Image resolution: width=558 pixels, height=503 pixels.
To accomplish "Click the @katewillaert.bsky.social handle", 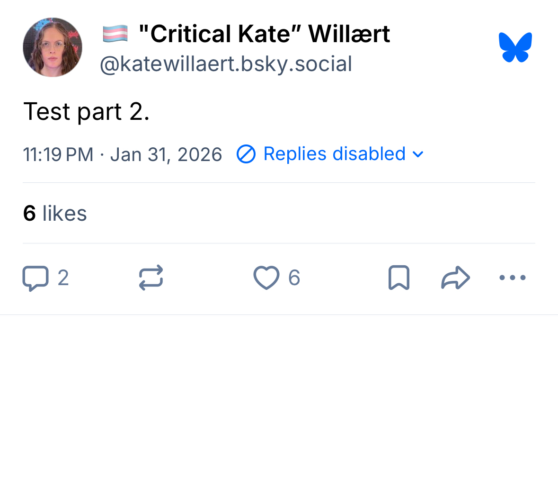I will (x=226, y=64).
